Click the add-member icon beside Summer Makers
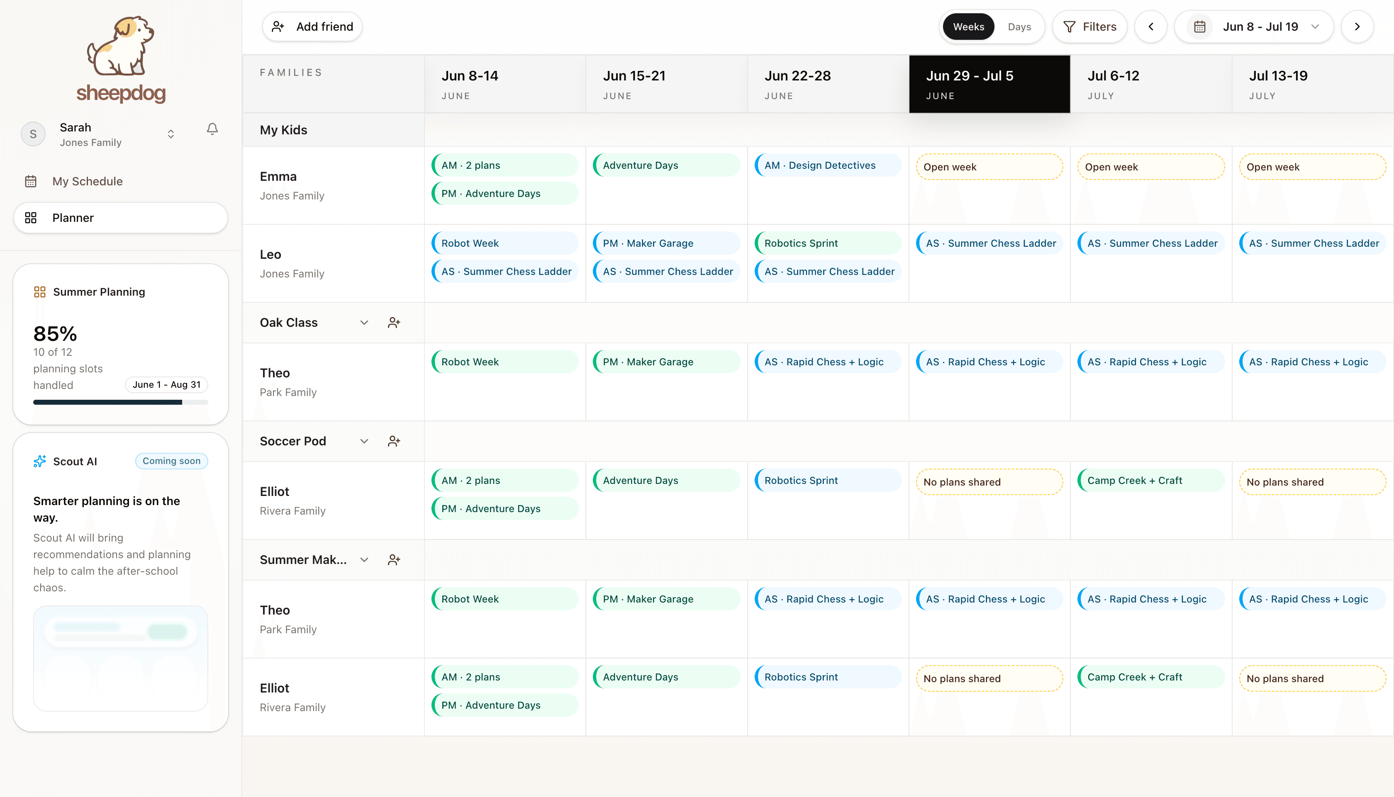Image resolution: width=1394 pixels, height=797 pixels. 394,559
